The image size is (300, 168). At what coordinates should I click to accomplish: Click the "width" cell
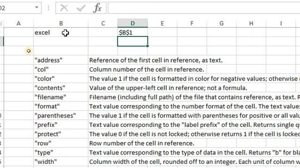point(61,162)
